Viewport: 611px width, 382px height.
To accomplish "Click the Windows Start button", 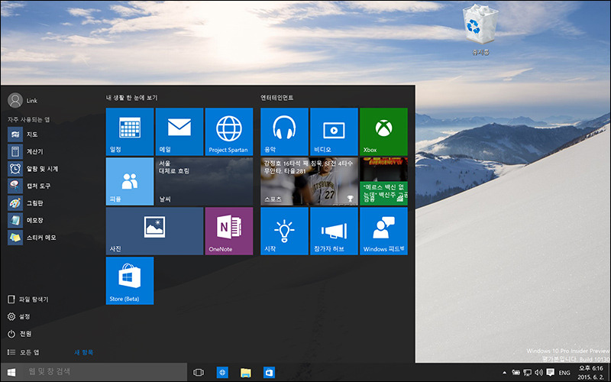I will (11, 372).
